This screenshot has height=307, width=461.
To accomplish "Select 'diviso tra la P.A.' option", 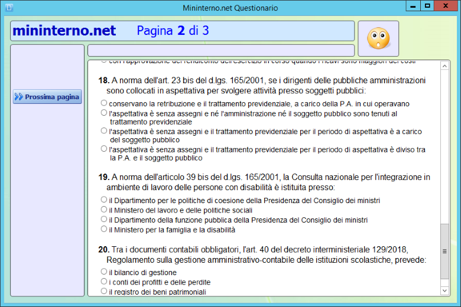I will click(x=104, y=149).
